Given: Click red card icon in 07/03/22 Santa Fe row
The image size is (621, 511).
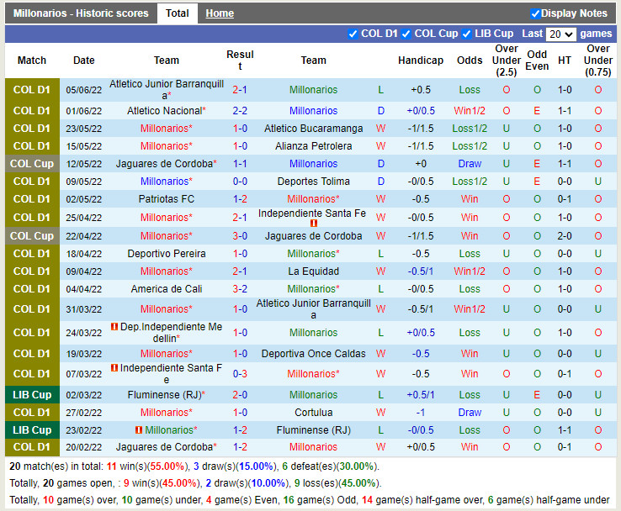Looking at the screenshot, I should [114, 368].
